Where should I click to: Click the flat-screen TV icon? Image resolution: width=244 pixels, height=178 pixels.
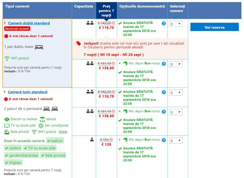7,125
